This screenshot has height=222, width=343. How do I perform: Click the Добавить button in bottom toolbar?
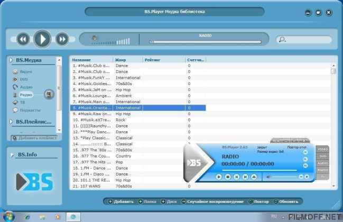click(122, 201)
